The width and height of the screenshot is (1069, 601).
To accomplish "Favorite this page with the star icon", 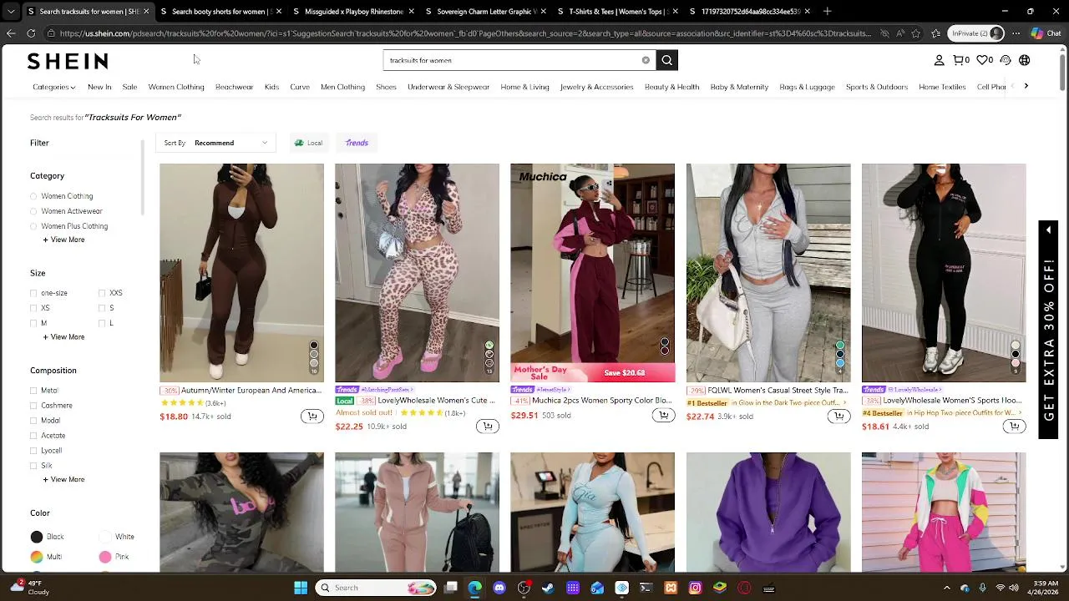I will click(x=916, y=33).
